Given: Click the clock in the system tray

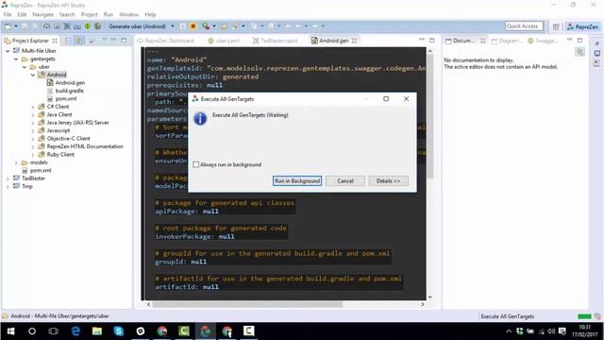Looking at the screenshot, I should pos(585,331).
